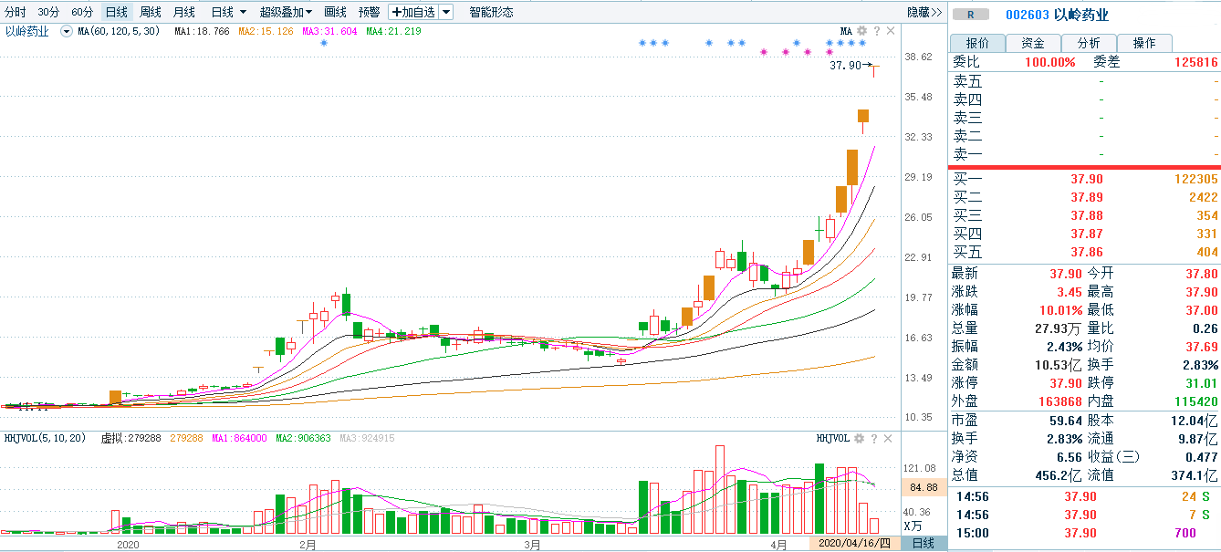Open the 超级叠加 overlay dropdown
This screenshot has height=552, width=1221.
tap(286, 12)
